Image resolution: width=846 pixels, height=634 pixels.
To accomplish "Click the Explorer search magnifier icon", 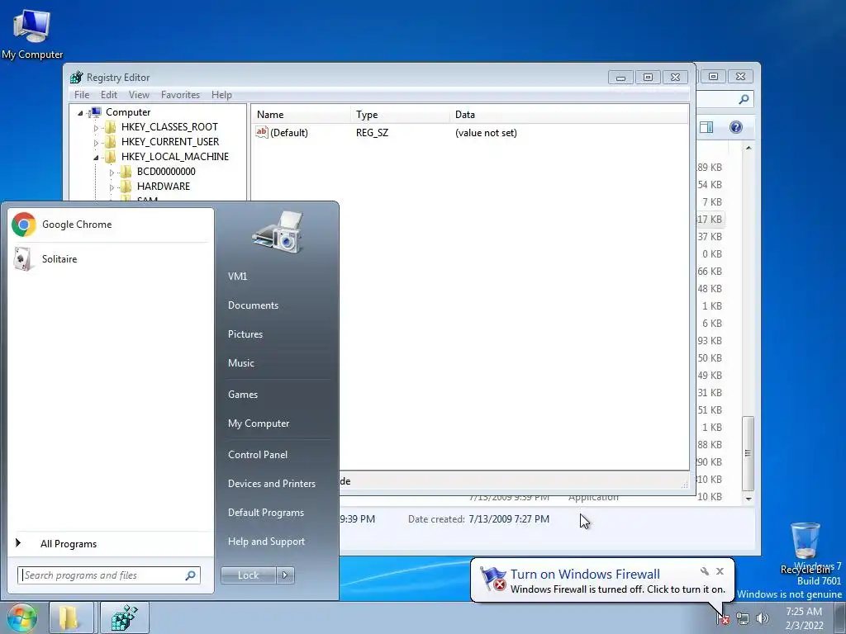I will pos(744,99).
